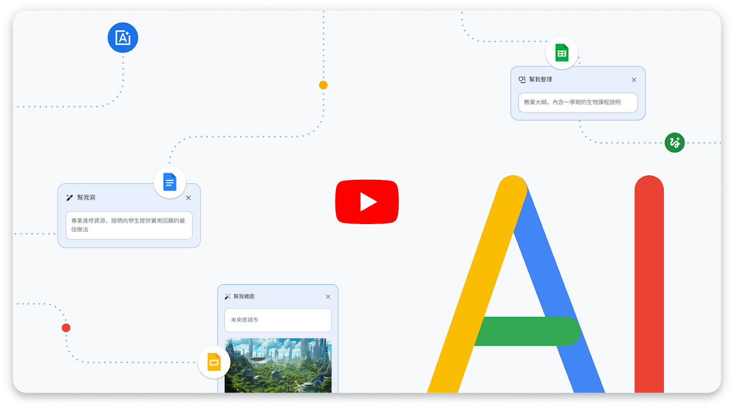The height and width of the screenshot is (408, 734).
Task: Click the magic wand icon on 幫我寫 card
Action: [x=70, y=198]
